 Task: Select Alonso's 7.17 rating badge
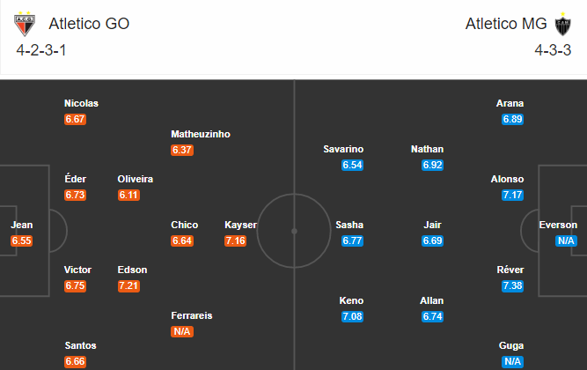(x=512, y=195)
